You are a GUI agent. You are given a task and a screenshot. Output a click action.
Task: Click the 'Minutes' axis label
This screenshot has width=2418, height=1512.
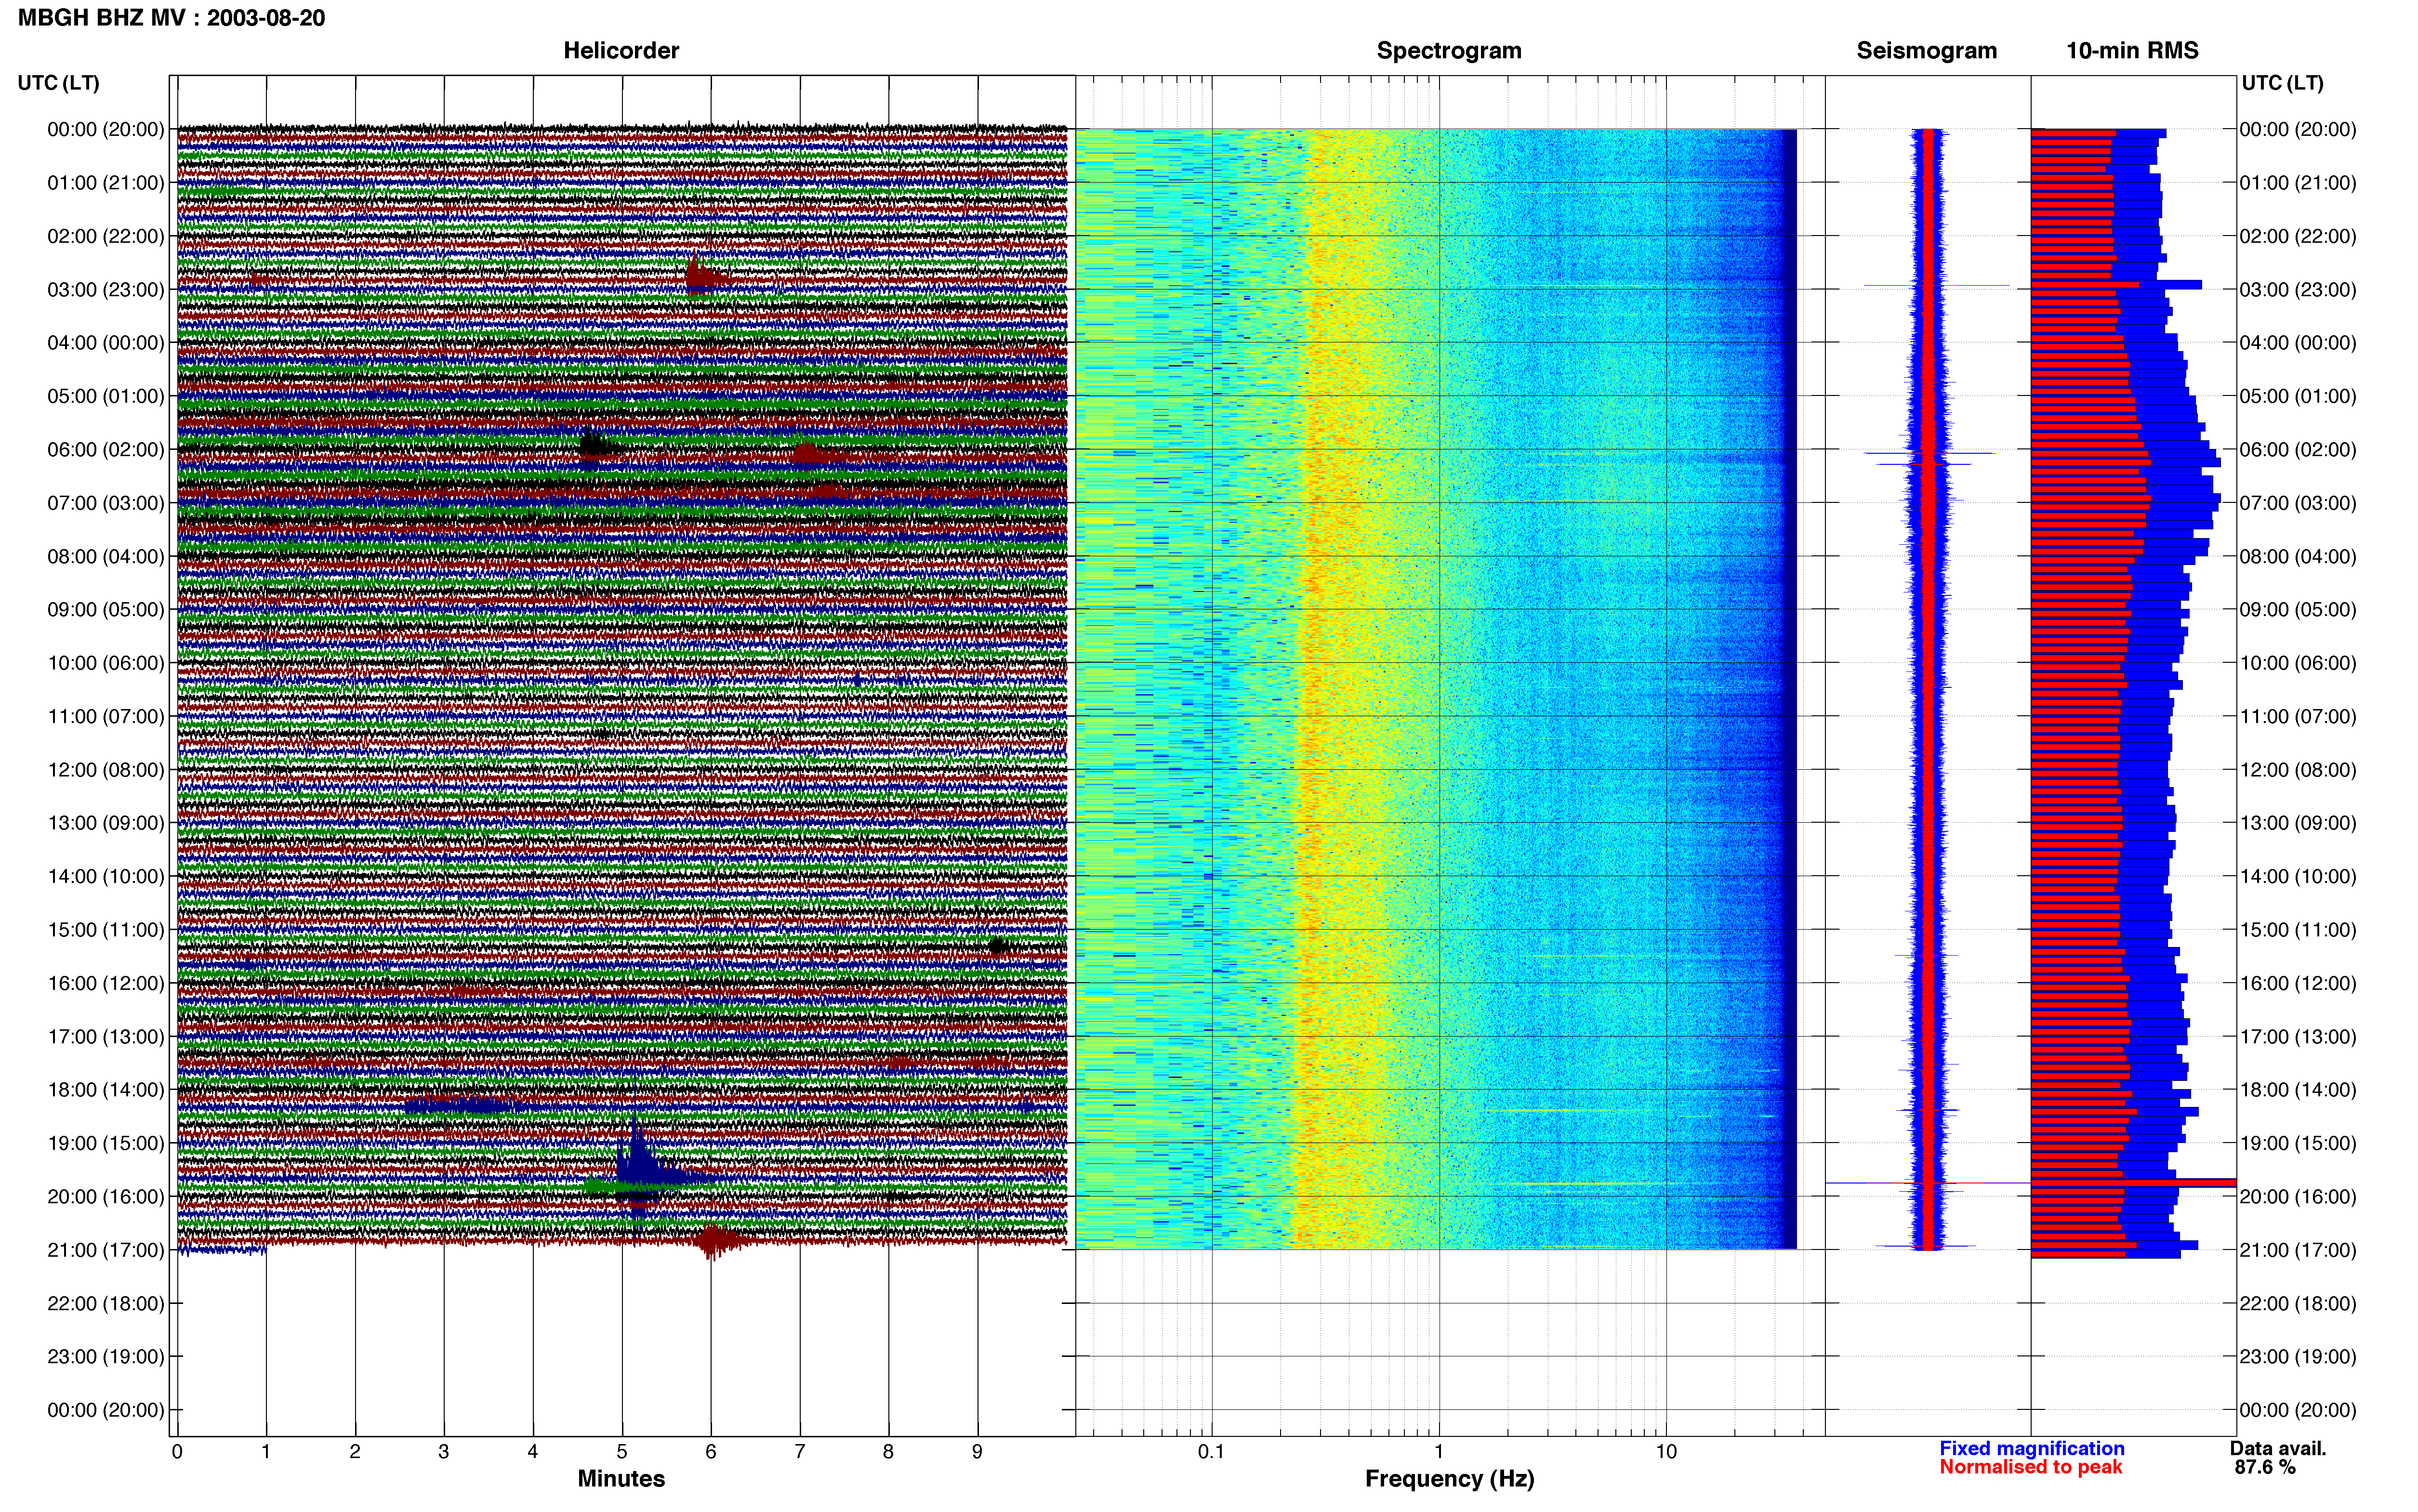621,1478
